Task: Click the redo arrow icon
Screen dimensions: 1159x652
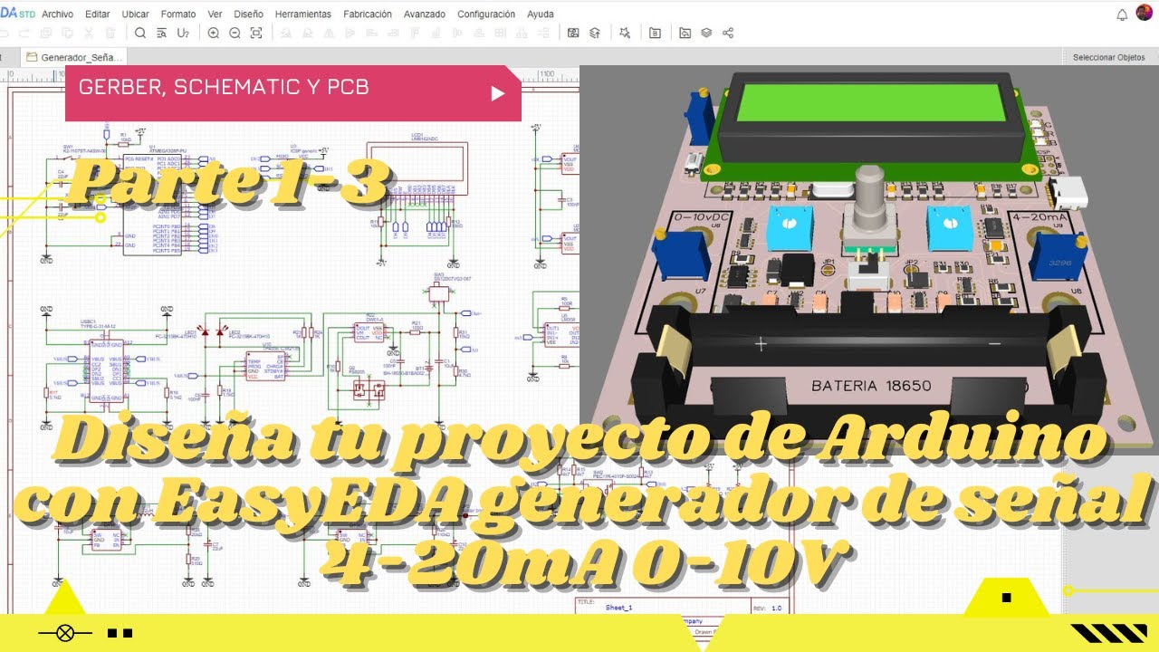Action: 23,33
